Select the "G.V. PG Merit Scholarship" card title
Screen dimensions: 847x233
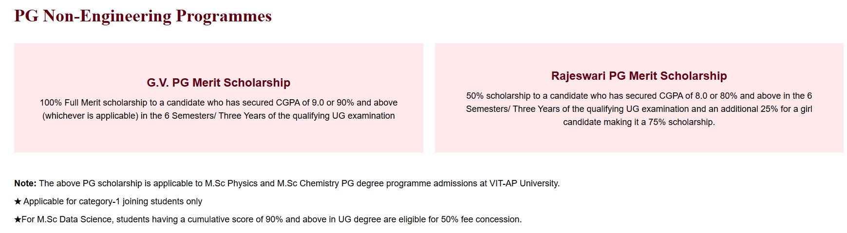pyautogui.click(x=218, y=83)
